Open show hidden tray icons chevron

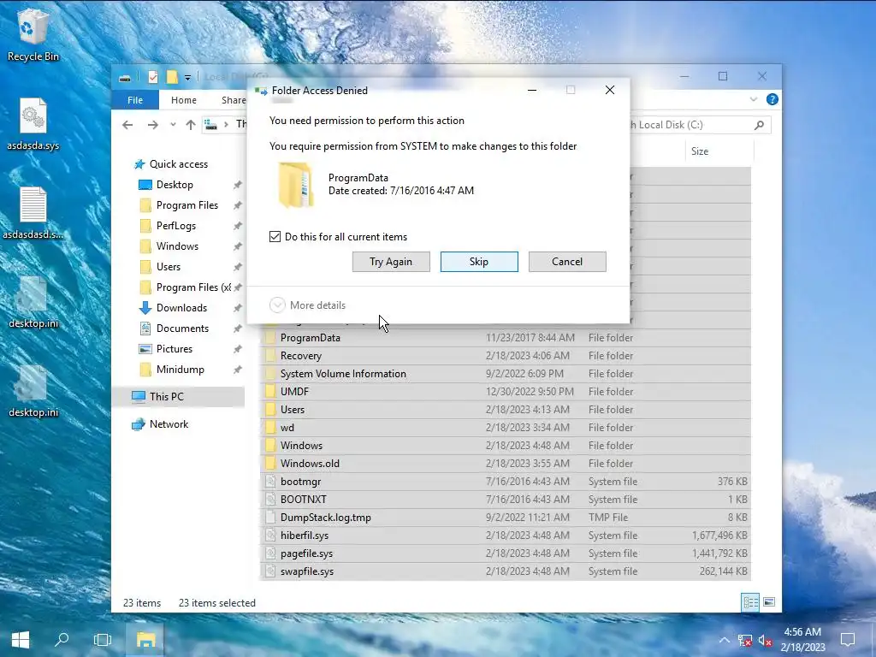(724, 640)
